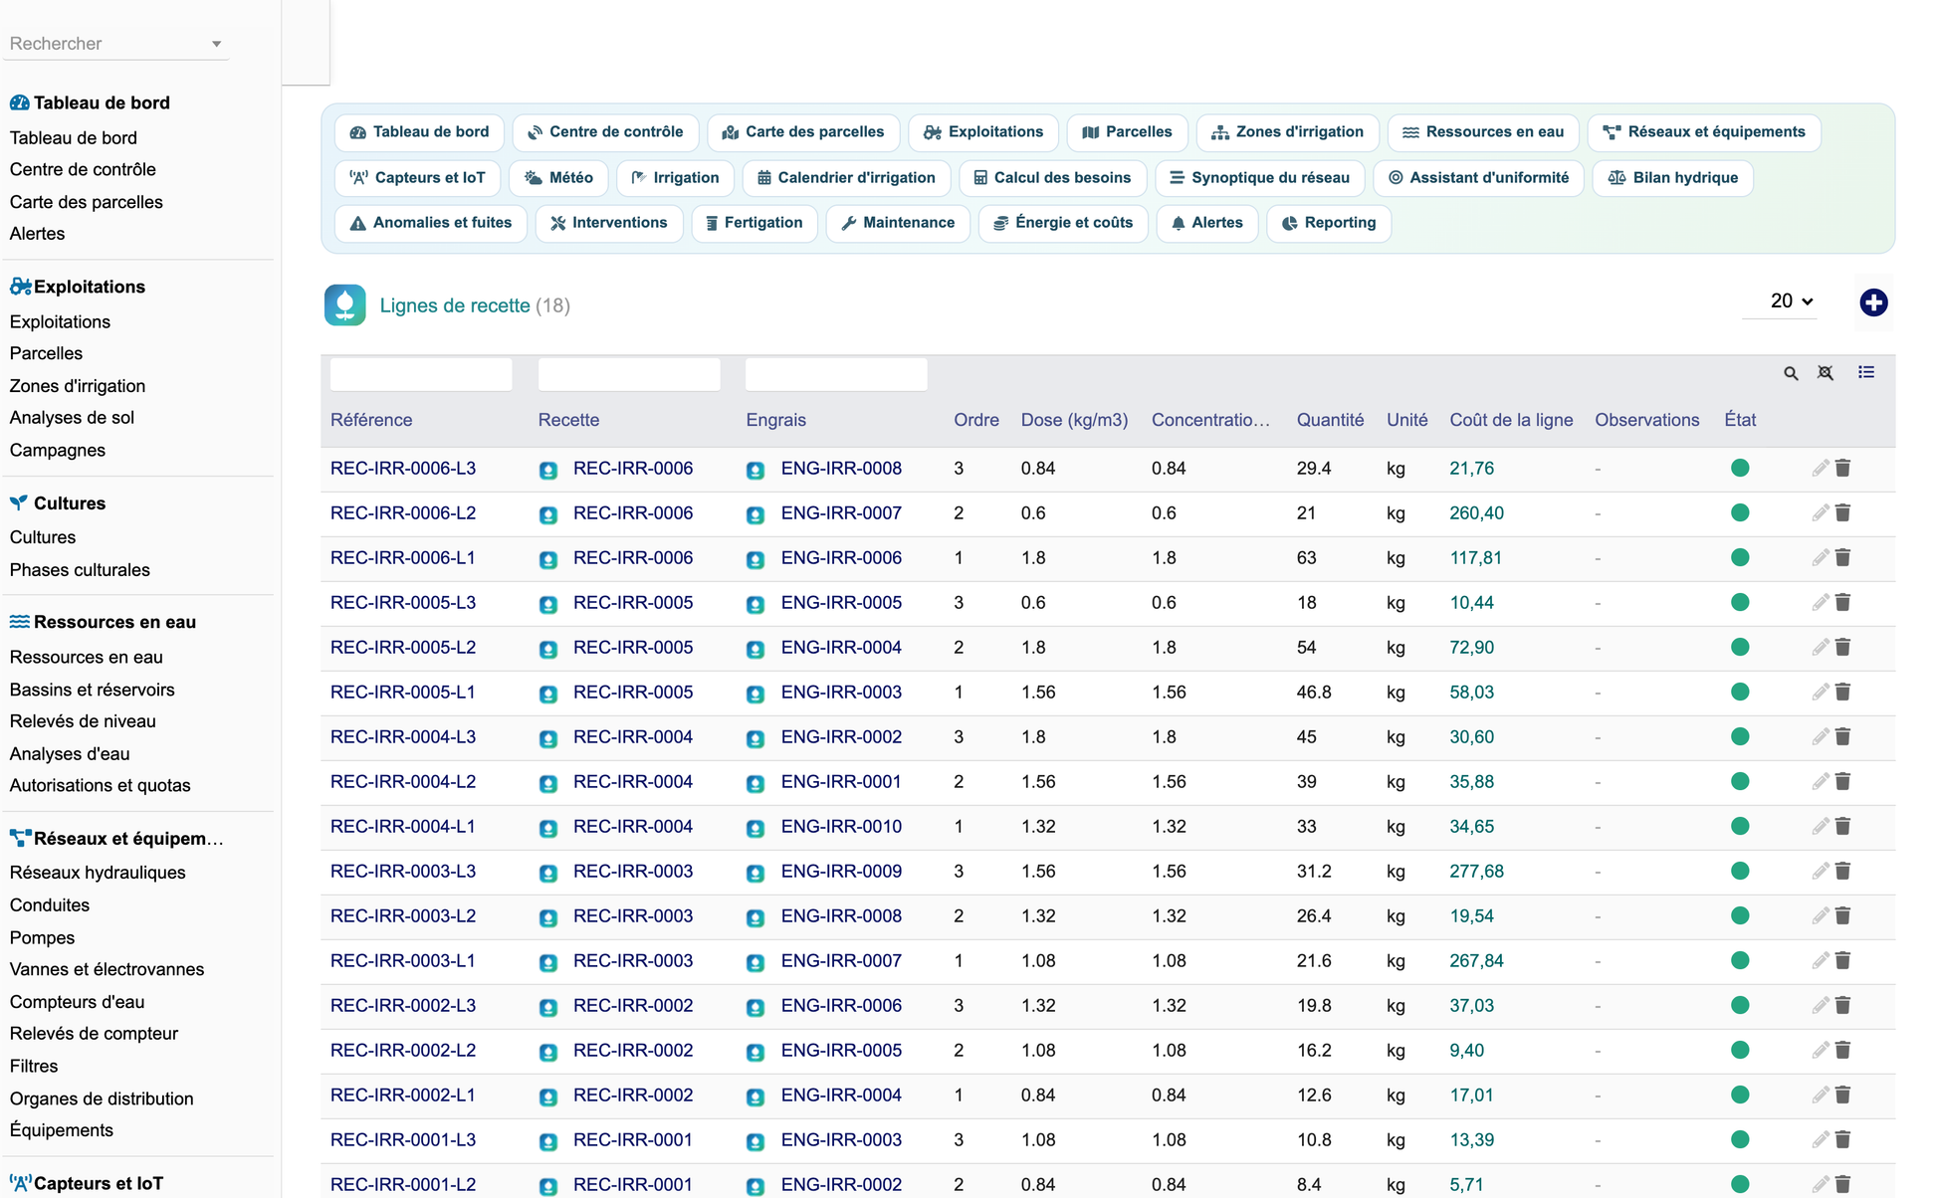The image size is (1937, 1198).
Task: Click the Lignes de recette droplet icon
Action: click(x=344, y=305)
